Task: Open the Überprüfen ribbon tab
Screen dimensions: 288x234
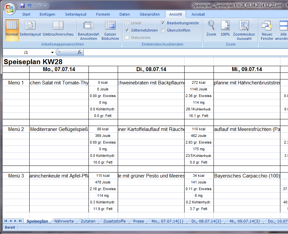Action: [150, 14]
